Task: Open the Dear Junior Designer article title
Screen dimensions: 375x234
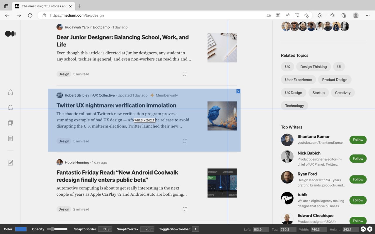Action: coord(122,41)
